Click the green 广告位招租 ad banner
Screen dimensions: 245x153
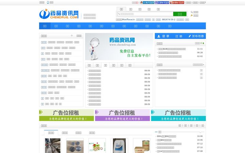(67, 115)
